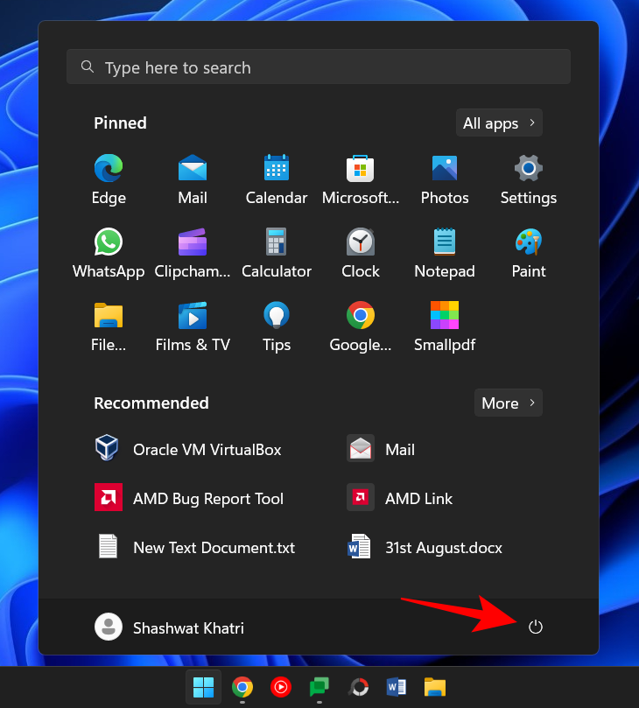Open the Paint app
Screen dimensions: 639x708
(529, 253)
